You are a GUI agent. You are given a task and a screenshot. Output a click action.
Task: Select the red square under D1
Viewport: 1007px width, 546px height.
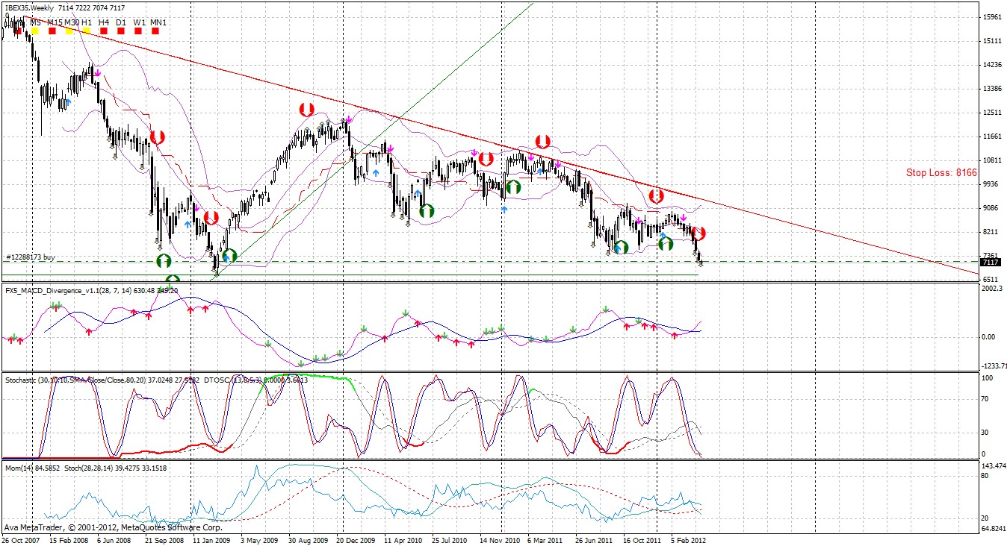(x=121, y=31)
